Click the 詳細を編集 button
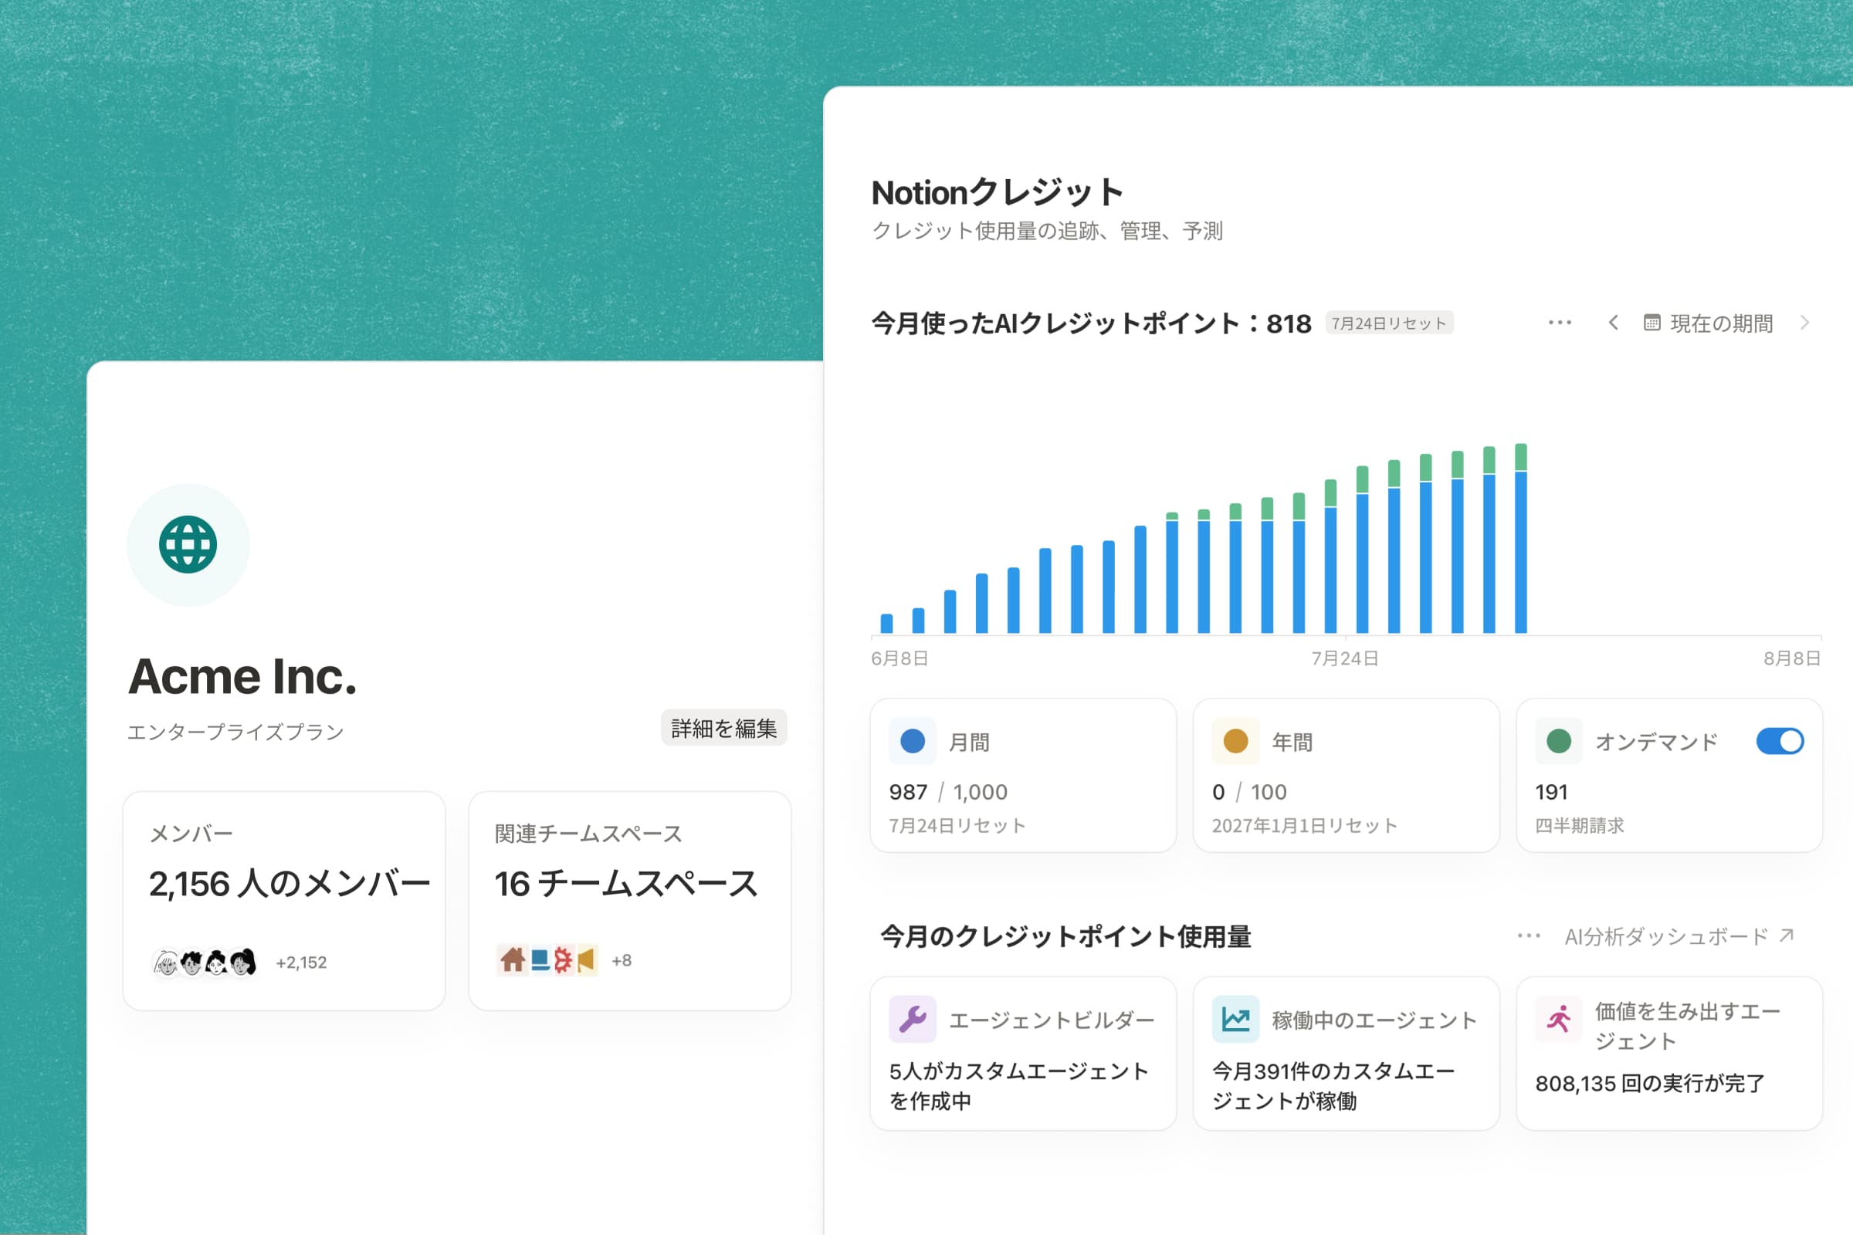The height and width of the screenshot is (1235, 1853). [x=724, y=729]
